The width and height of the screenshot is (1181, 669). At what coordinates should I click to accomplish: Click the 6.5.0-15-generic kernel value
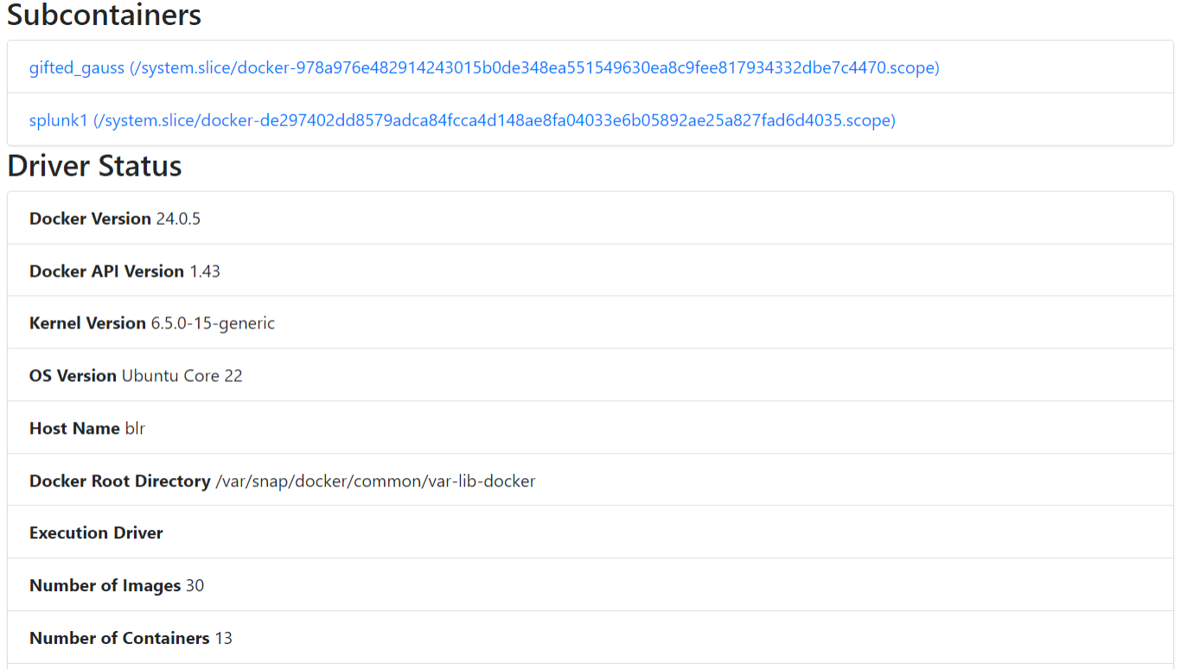[213, 323]
